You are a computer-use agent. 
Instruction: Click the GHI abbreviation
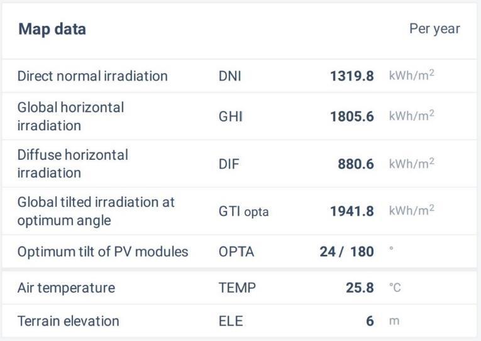pos(230,116)
